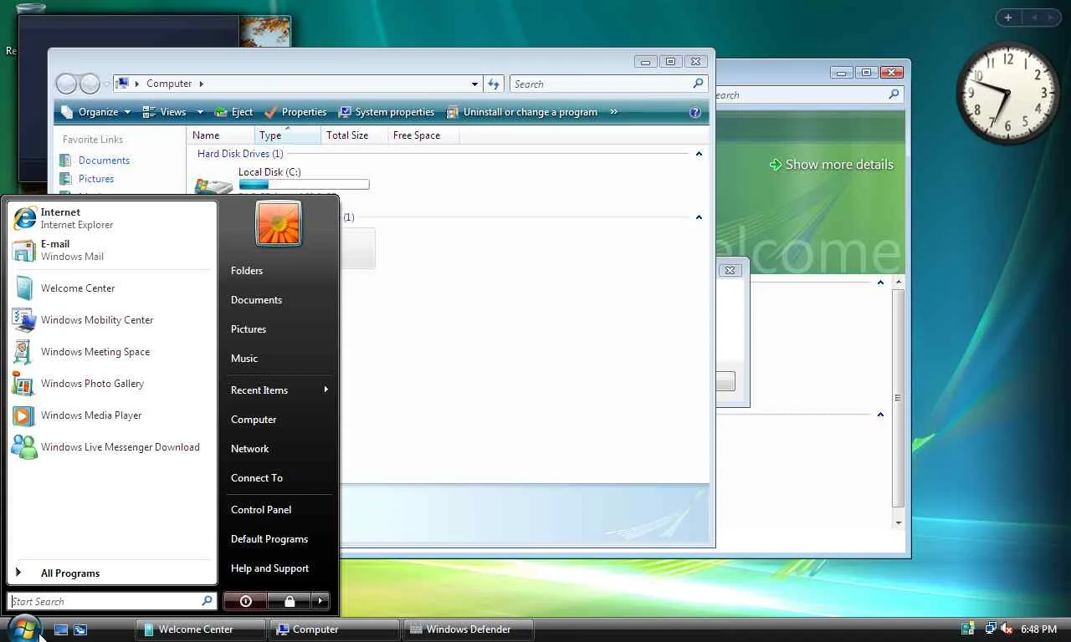This screenshot has height=642, width=1071.
Task: Go forward in the Computer window
Action: pos(90,84)
